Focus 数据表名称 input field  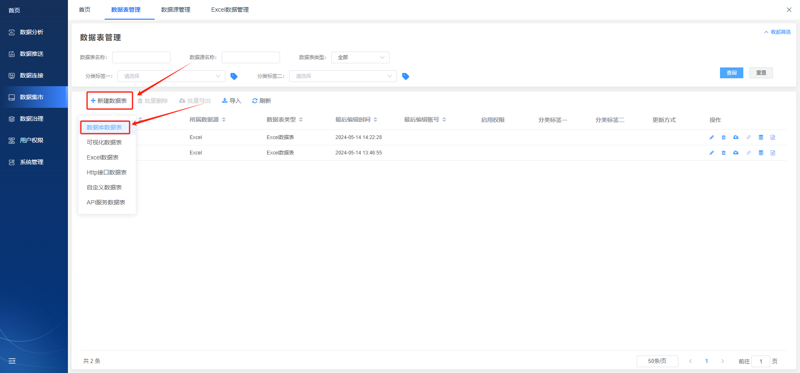pyautogui.click(x=141, y=57)
